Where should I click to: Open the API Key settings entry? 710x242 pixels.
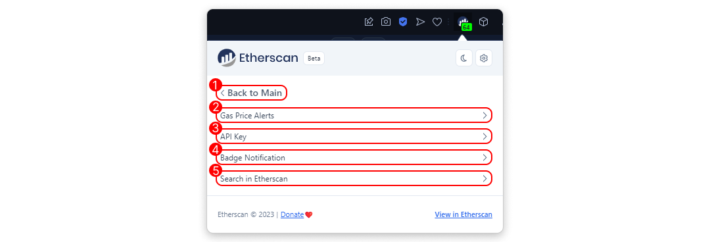tap(354, 136)
